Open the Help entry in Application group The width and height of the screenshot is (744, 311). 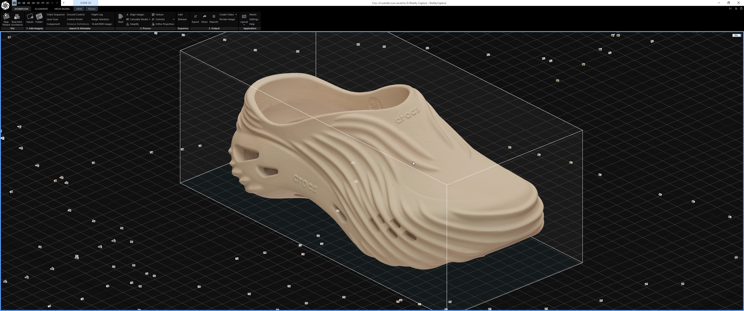point(252,24)
